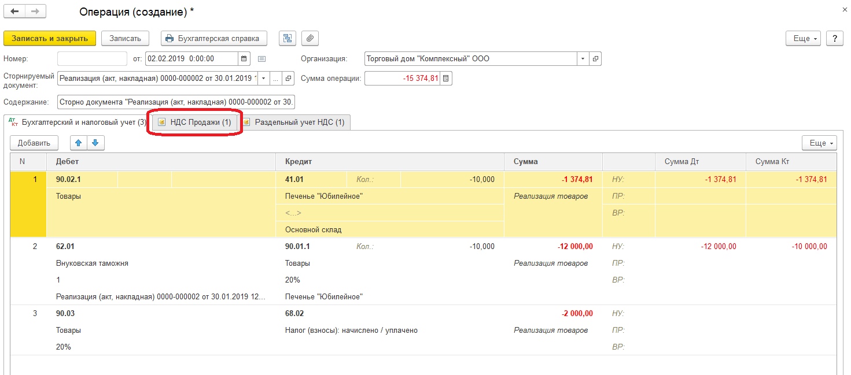Click the Организация field
Image resolution: width=851 pixels, height=375 pixels.
click(470, 59)
